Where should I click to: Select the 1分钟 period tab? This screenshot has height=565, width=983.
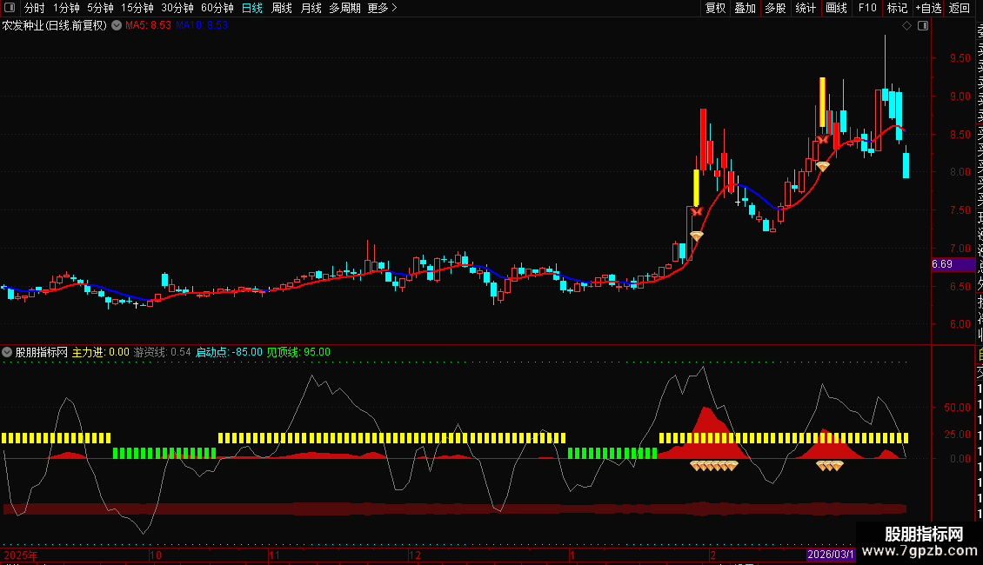point(66,8)
